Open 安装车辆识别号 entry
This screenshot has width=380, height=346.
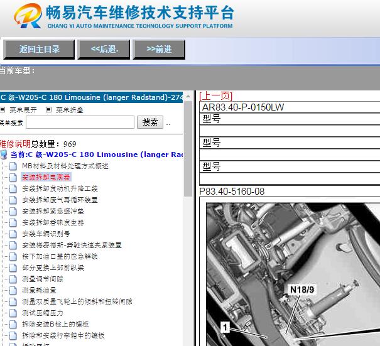coord(46,234)
